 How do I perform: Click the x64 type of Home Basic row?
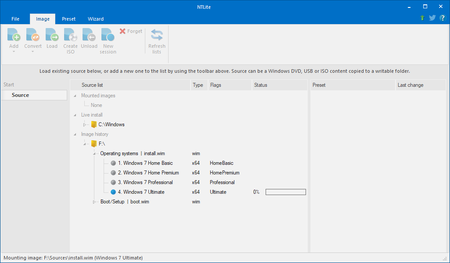pos(196,163)
